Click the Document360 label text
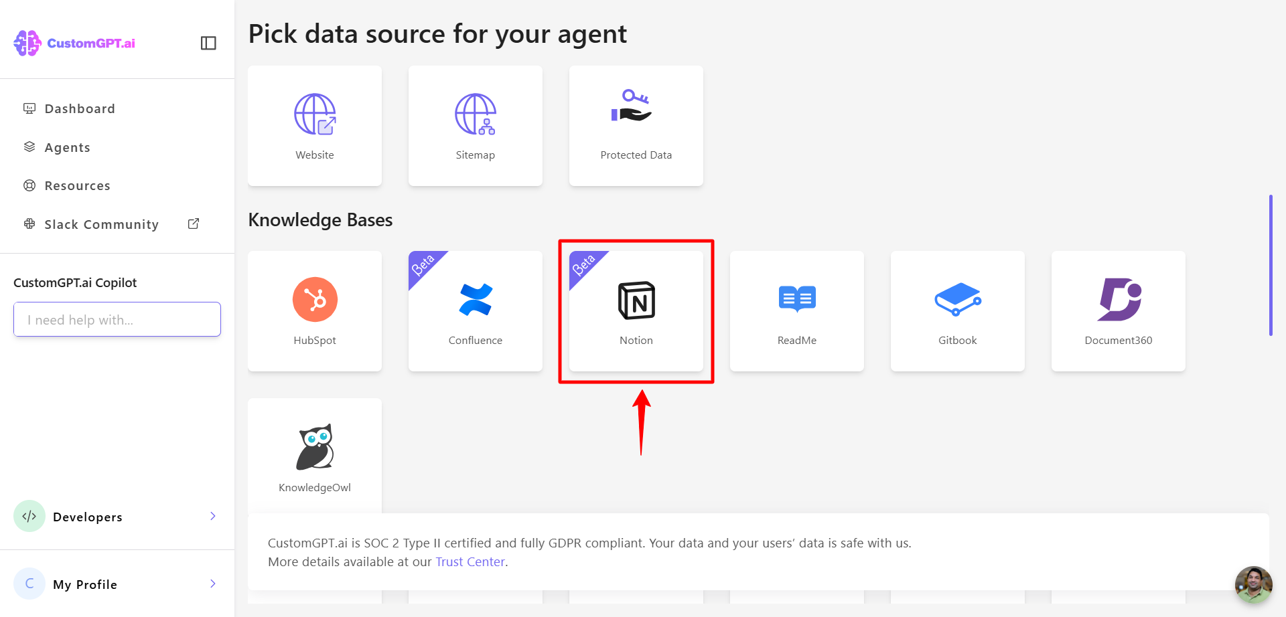 pyautogui.click(x=1119, y=340)
